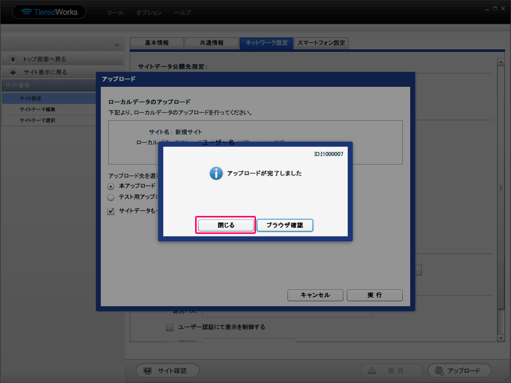Select the テスト用アップロード radio option
Viewport: 511px width, 383px height.
(x=111, y=197)
